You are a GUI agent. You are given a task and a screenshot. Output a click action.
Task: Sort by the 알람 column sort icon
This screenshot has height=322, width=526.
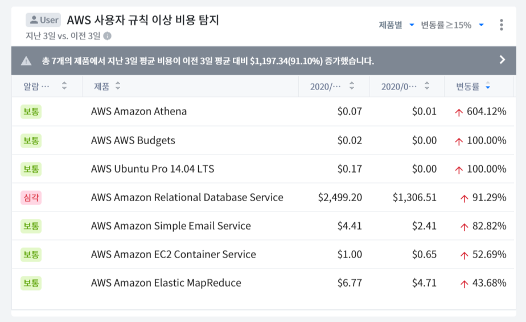tap(64, 86)
